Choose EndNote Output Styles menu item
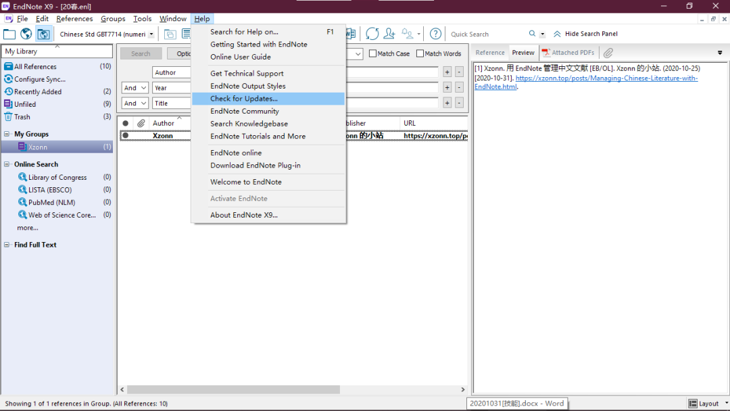This screenshot has height=411, width=730. pyautogui.click(x=268, y=86)
